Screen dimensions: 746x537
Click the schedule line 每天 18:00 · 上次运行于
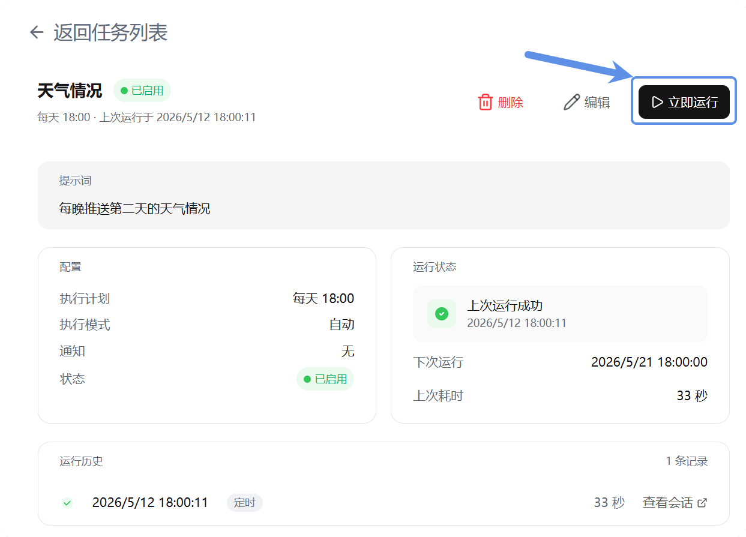pos(146,117)
